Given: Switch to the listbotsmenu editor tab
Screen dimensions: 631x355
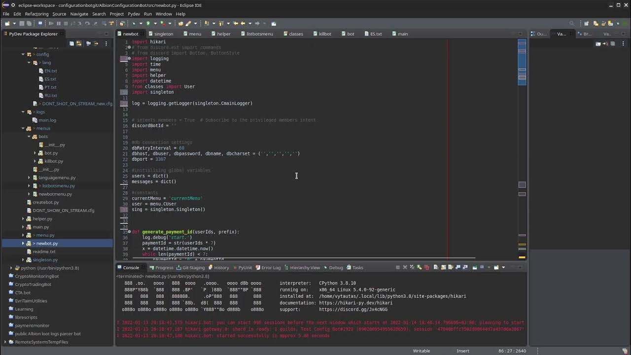Looking at the screenshot, I should click(x=256, y=34).
